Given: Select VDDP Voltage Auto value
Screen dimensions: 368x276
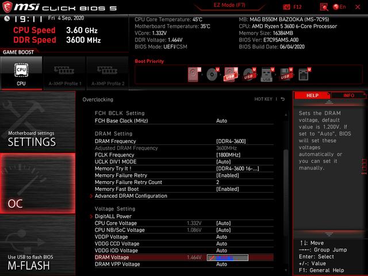Looking at the screenshot, I should tap(221, 237).
